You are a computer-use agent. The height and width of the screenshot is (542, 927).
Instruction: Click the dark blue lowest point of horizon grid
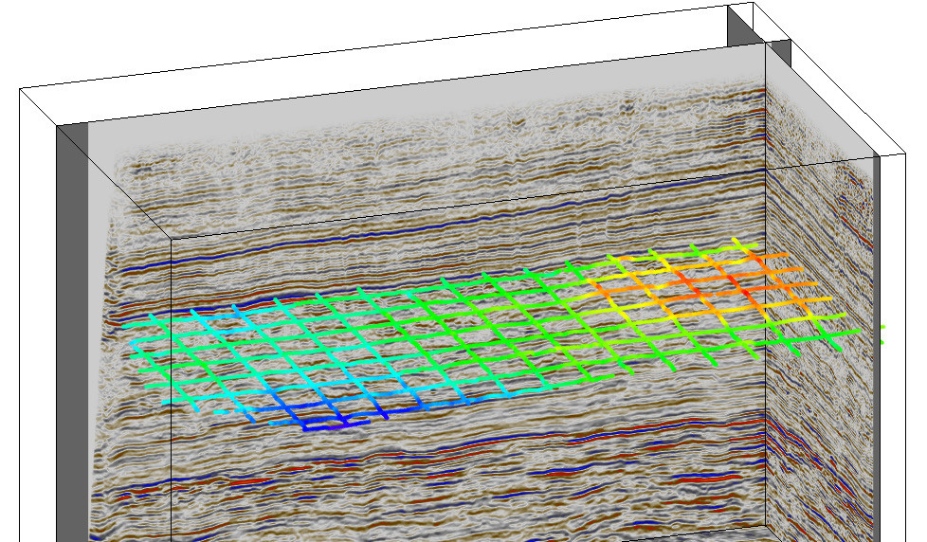click(x=322, y=425)
